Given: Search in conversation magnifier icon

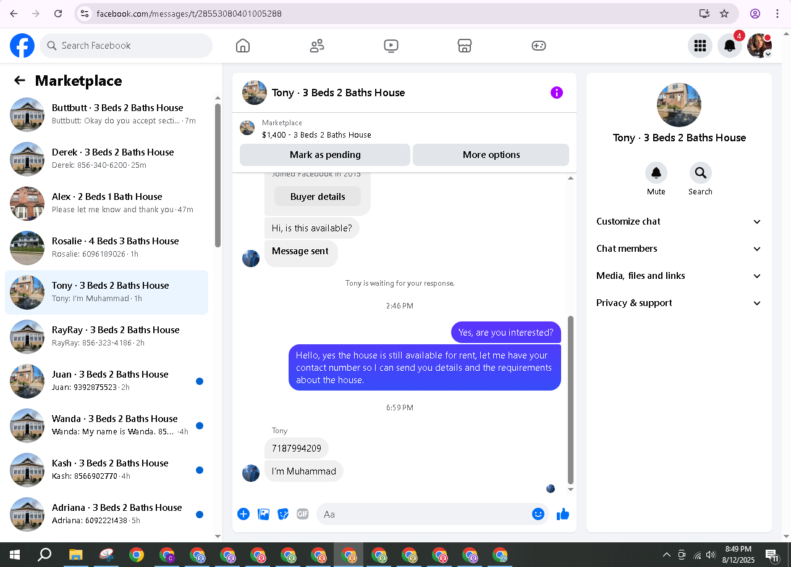Looking at the screenshot, I should click(x=700, y=173).
